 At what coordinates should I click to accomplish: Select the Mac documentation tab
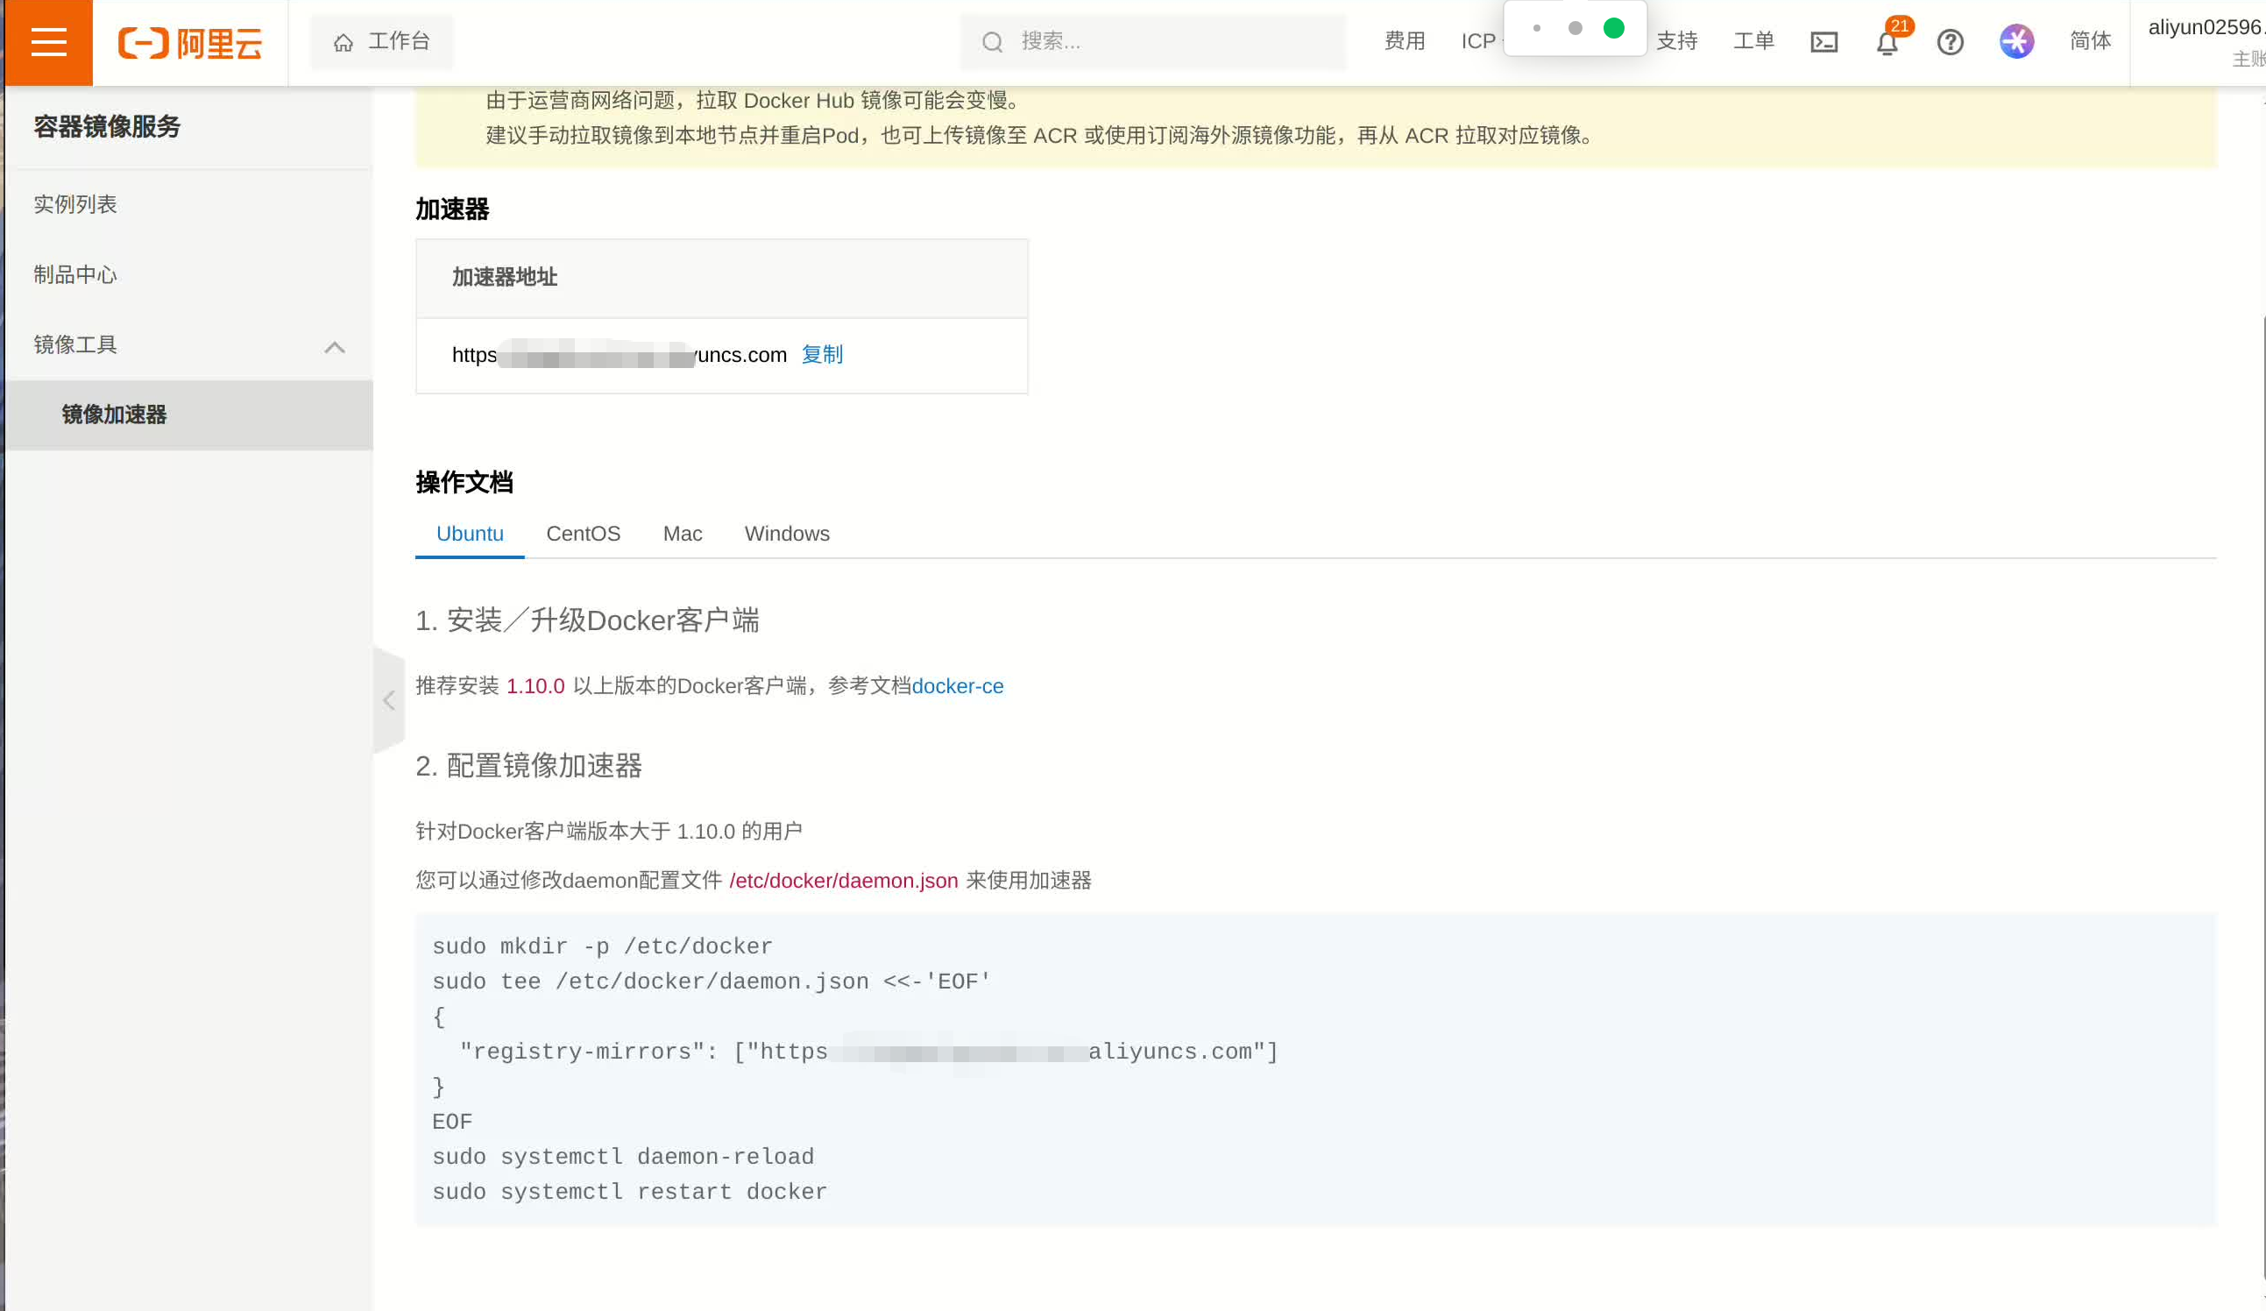click(682, 533)
